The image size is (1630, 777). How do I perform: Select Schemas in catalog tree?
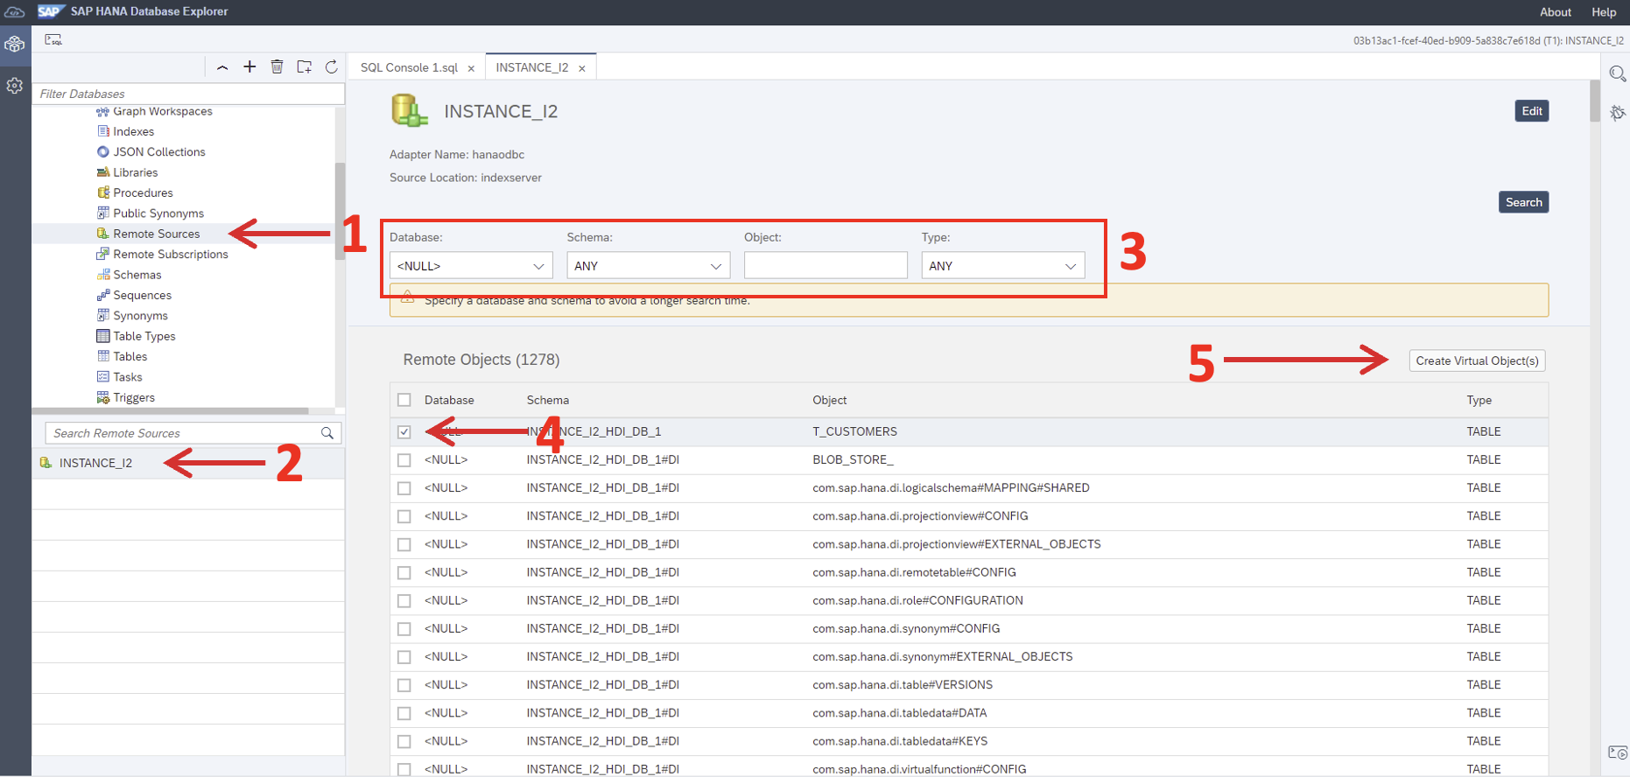137,275
